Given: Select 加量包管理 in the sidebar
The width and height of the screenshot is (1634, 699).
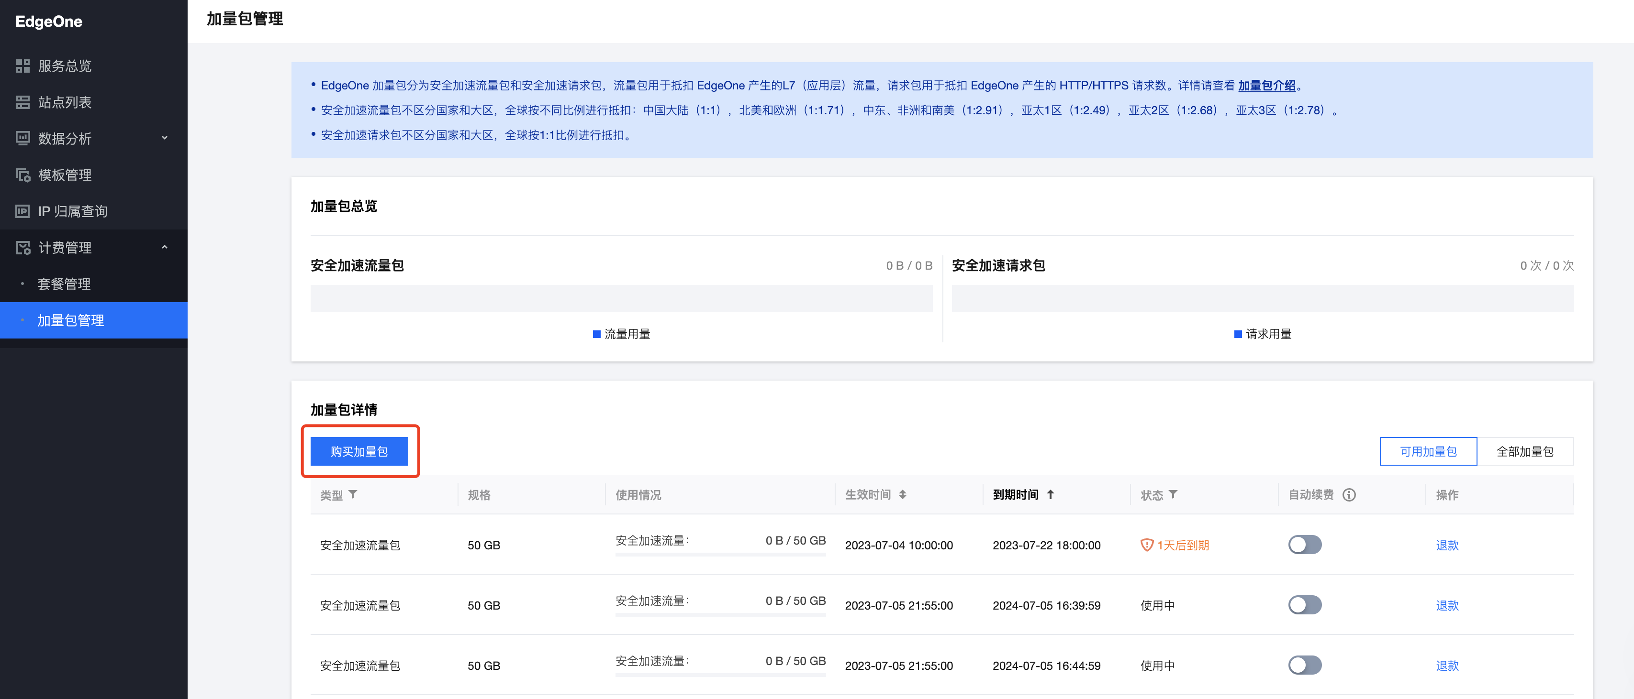Looking at the screenshot, I should (94, 321).
